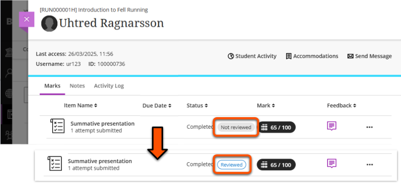Sort by Item Name column

pyautogui.click(x=81, y=106)
